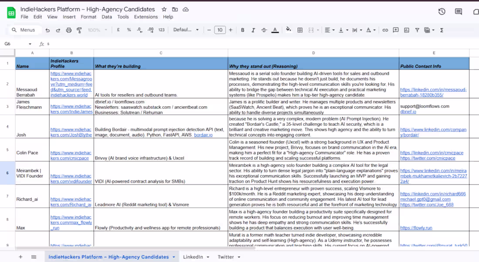Click the print icon in toolbar

click(x=69, y=30)
